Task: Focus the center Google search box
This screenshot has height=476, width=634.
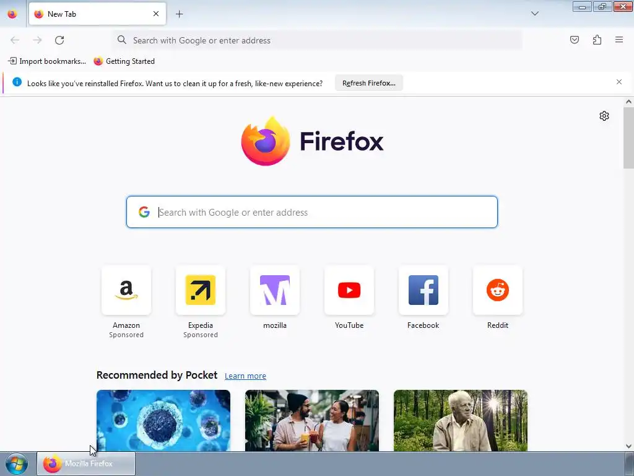Action: [312, 212]
